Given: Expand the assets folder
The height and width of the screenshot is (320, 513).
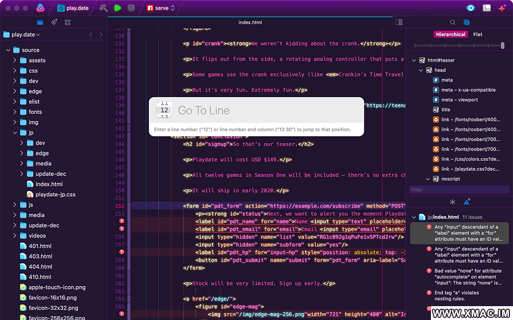Looking at the screenshot, I should [x=15, y=60].
